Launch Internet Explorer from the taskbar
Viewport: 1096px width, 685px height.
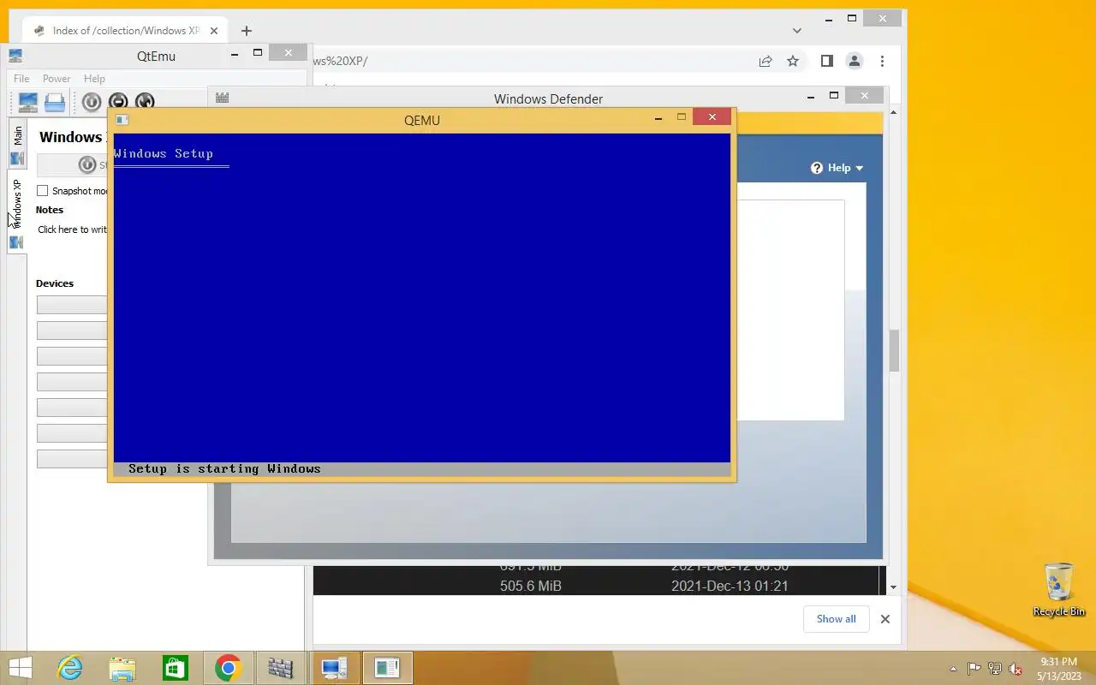[69, 668]
